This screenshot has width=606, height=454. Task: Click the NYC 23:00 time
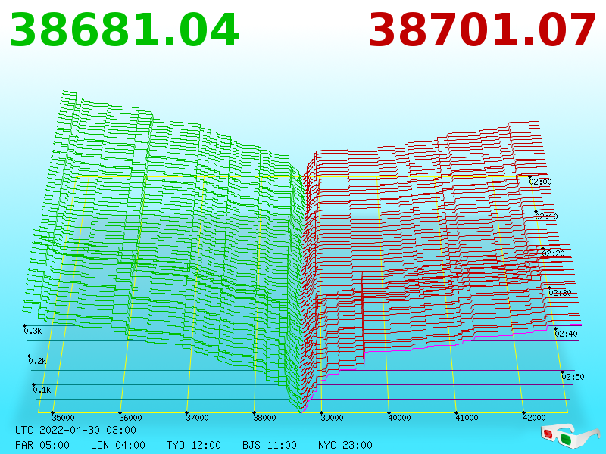click(x=345, y=445)
